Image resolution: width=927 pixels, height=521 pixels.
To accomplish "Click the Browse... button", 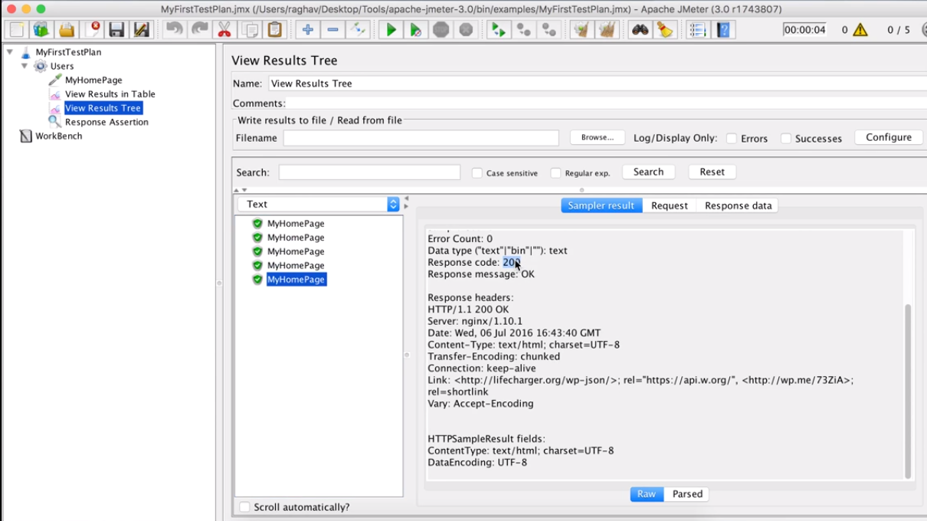I will pyautogui.click(x=597, y=138).
